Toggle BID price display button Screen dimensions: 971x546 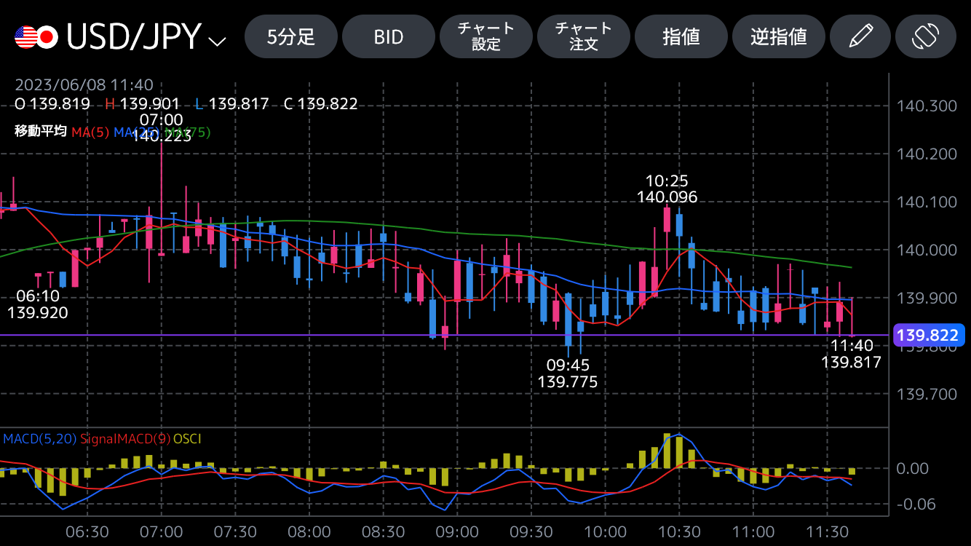coord(389,36)
